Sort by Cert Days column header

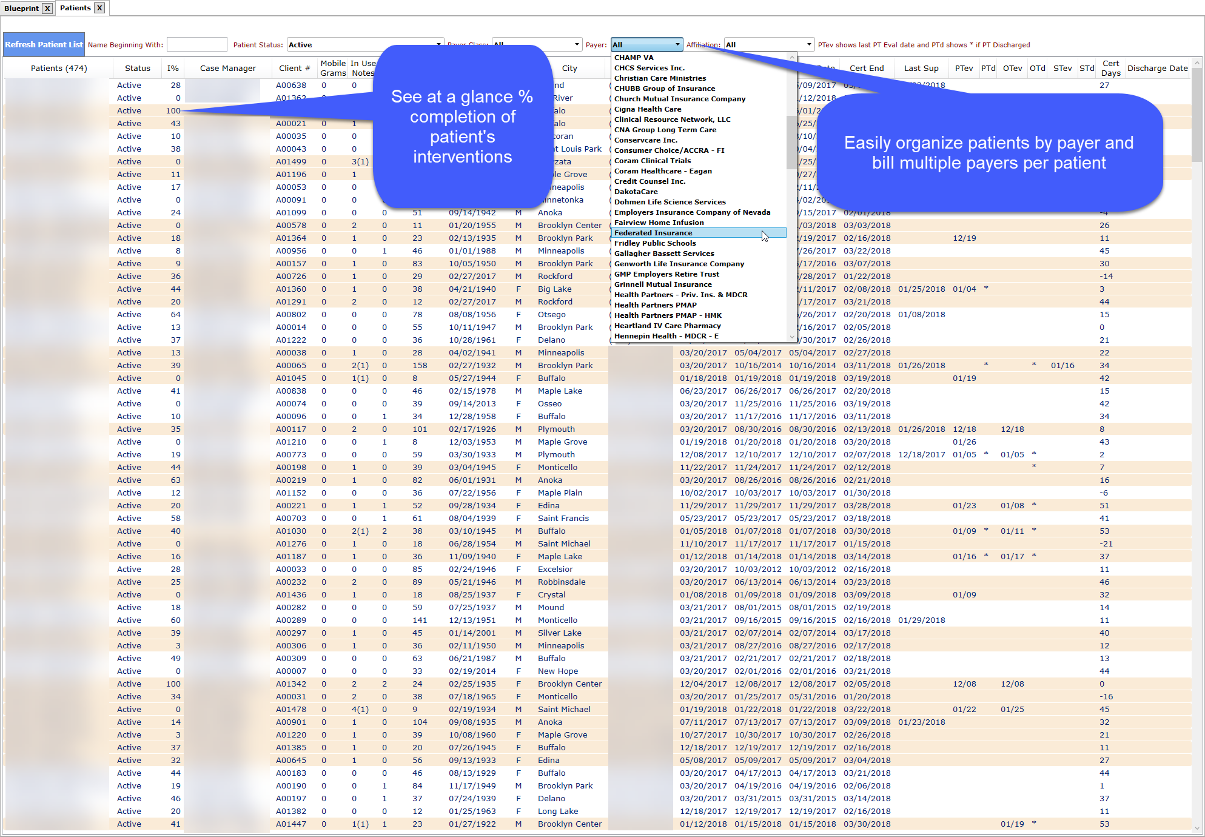(x=1110, y=68)
